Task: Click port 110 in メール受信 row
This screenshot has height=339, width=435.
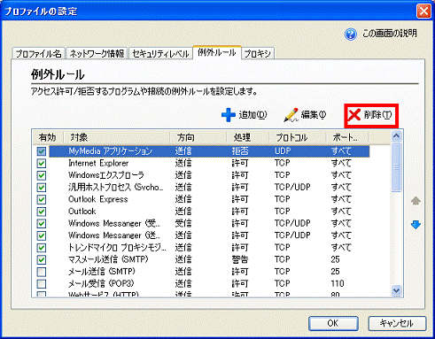Action: 338,284
